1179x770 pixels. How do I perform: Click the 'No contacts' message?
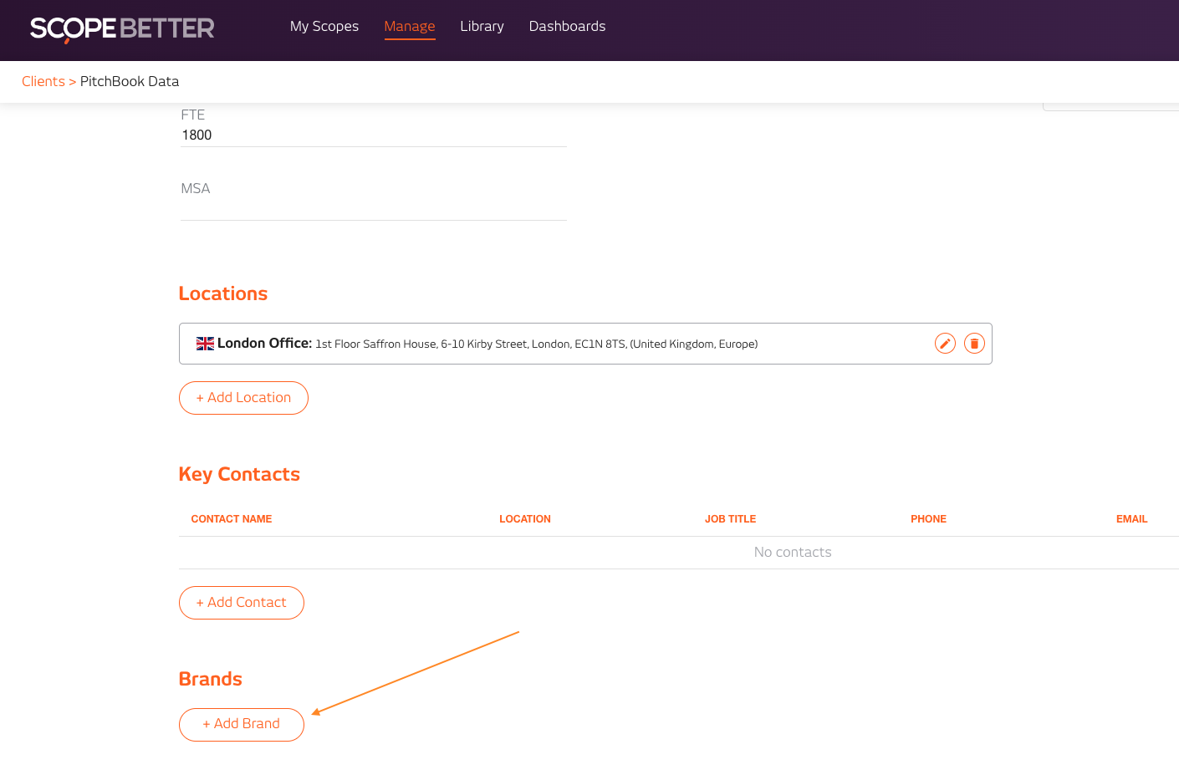(793, 552)
